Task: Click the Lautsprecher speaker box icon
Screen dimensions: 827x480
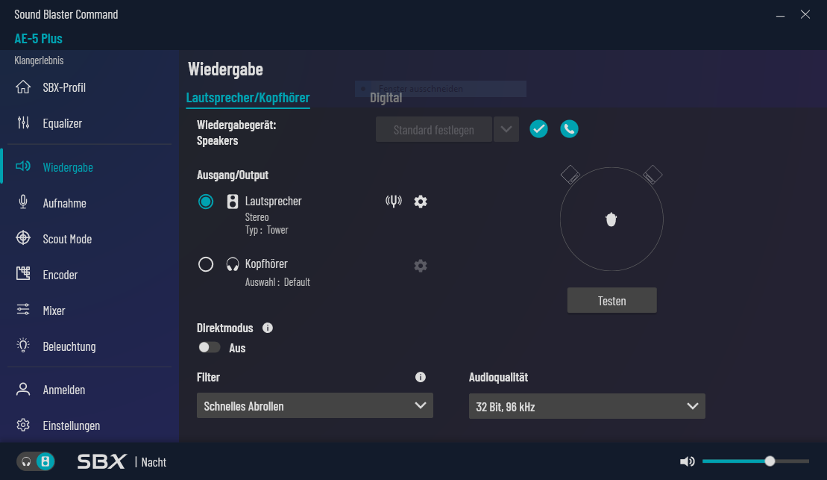Action: tap(233, 202)
